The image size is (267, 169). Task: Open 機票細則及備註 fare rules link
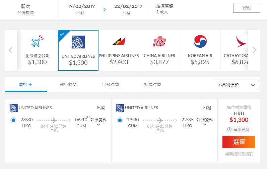tap(239, 154)
